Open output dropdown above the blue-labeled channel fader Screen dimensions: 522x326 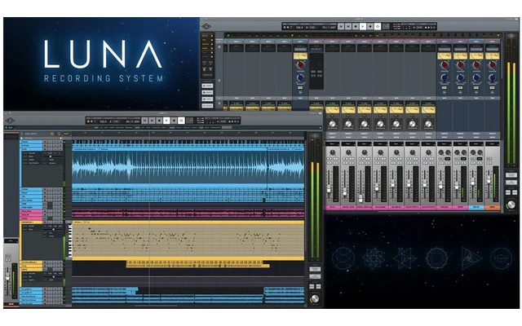pyautogui.click(x=476, y=143)
